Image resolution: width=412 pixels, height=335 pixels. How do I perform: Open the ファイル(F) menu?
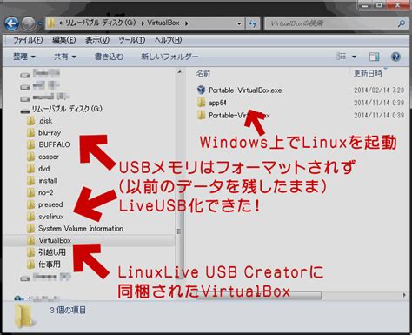(28, 40)
